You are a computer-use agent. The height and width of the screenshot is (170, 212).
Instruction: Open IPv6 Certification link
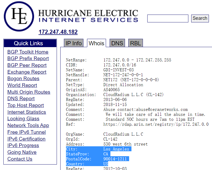point(26,139)
